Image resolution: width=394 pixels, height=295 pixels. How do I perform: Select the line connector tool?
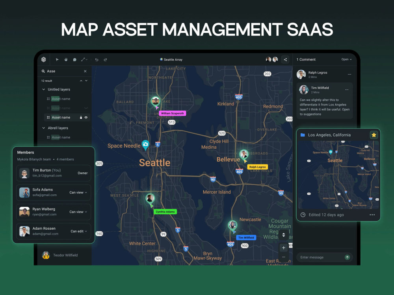coord(83,59)
